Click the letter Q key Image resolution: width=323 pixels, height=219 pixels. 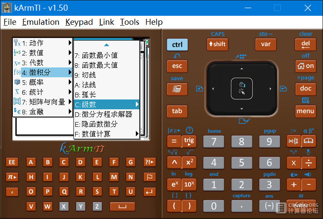[x=64, y=192]
